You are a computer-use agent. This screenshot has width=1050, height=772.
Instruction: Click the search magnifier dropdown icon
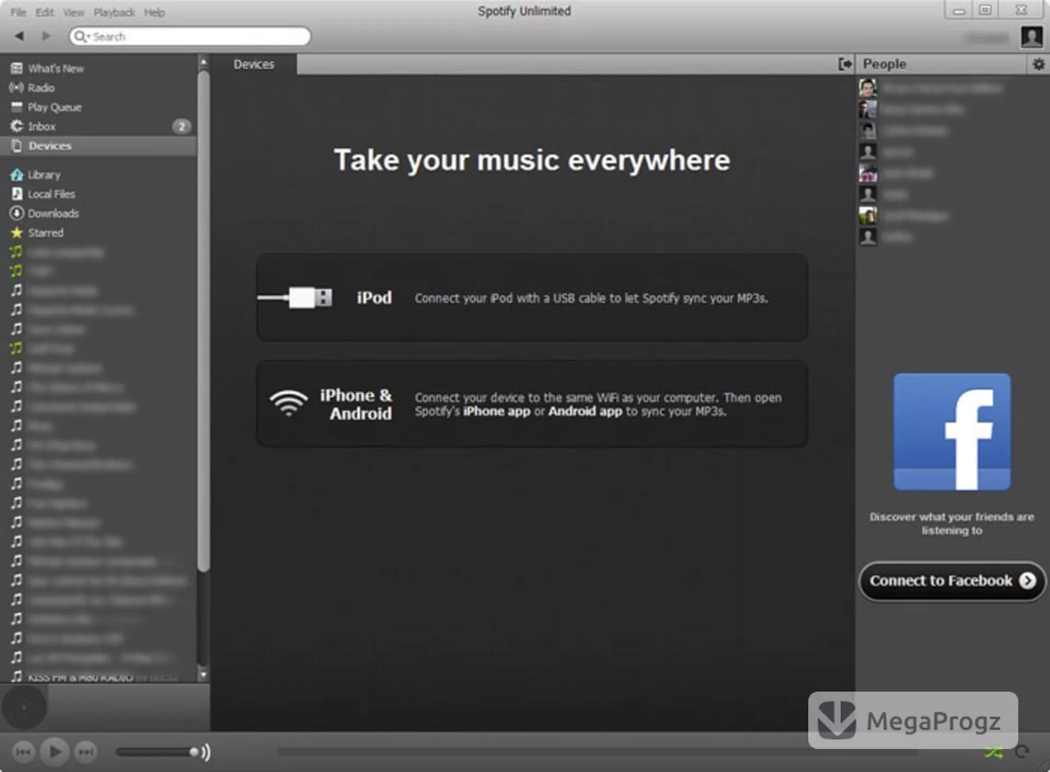point(82,37)
